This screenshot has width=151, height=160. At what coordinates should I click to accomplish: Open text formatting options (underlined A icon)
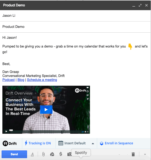[32, 154]
